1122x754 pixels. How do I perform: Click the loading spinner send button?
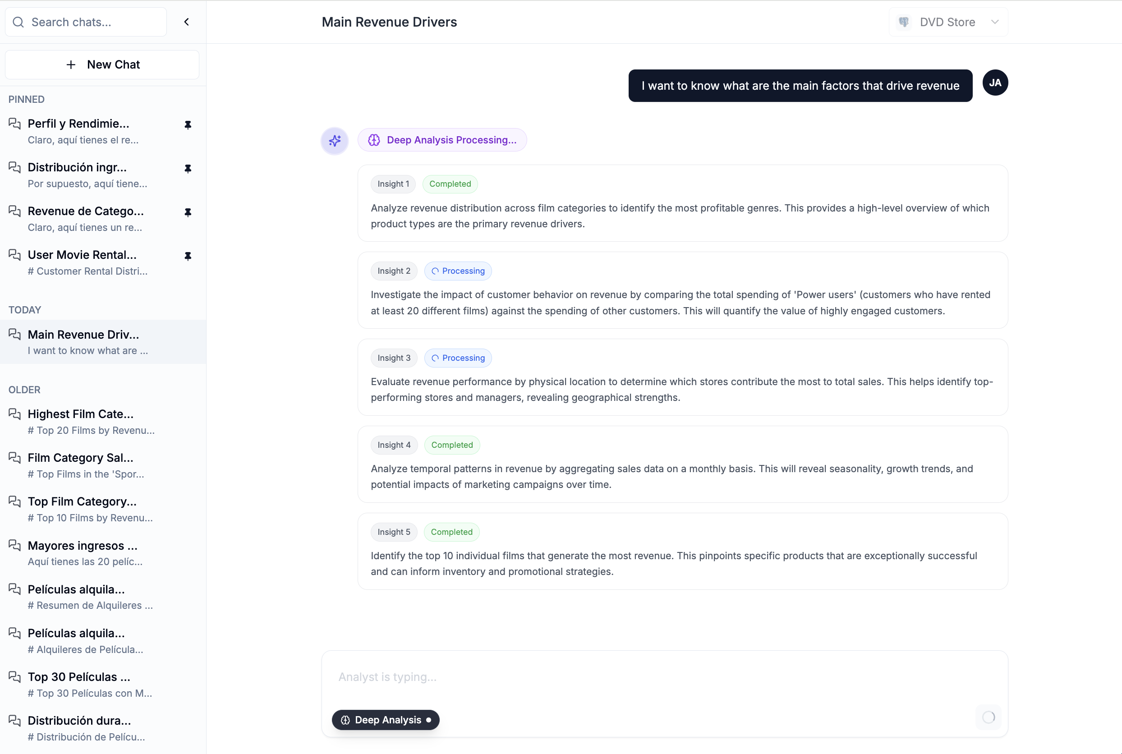(988, 717)
